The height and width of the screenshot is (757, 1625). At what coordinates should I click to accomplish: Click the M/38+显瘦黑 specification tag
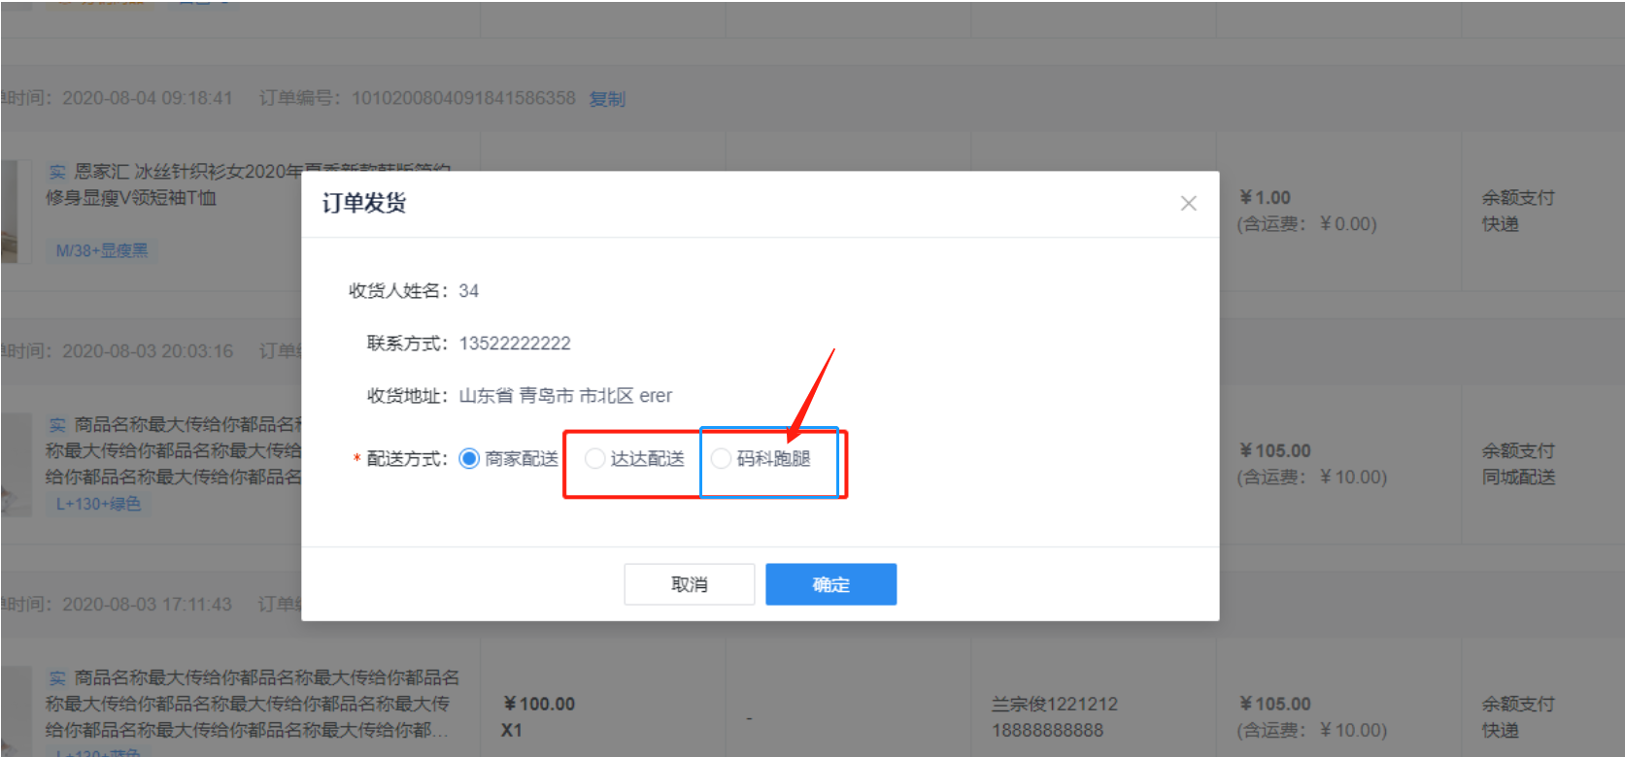pyautogui.click(x=102, y=251)
